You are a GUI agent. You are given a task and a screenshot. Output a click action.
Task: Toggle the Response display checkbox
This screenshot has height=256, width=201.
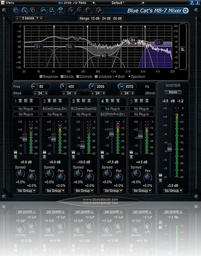tap(41, 76)
